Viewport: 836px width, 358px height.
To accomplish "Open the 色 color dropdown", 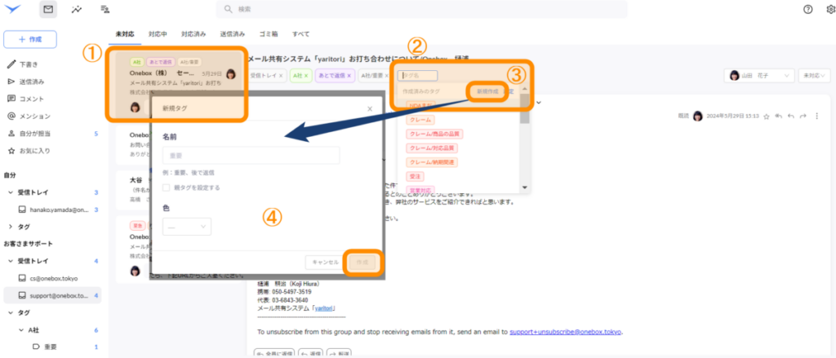I will coord(187,227).
